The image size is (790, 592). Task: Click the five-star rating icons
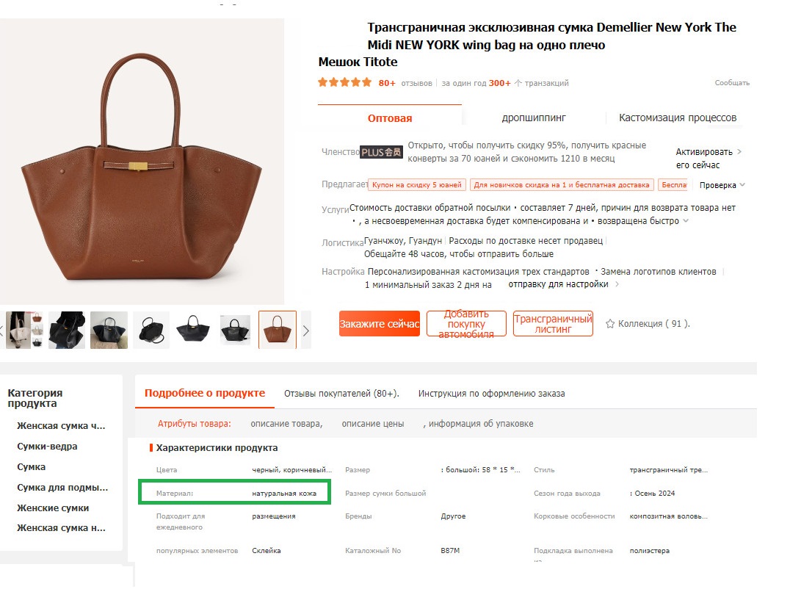coord(344,83)
